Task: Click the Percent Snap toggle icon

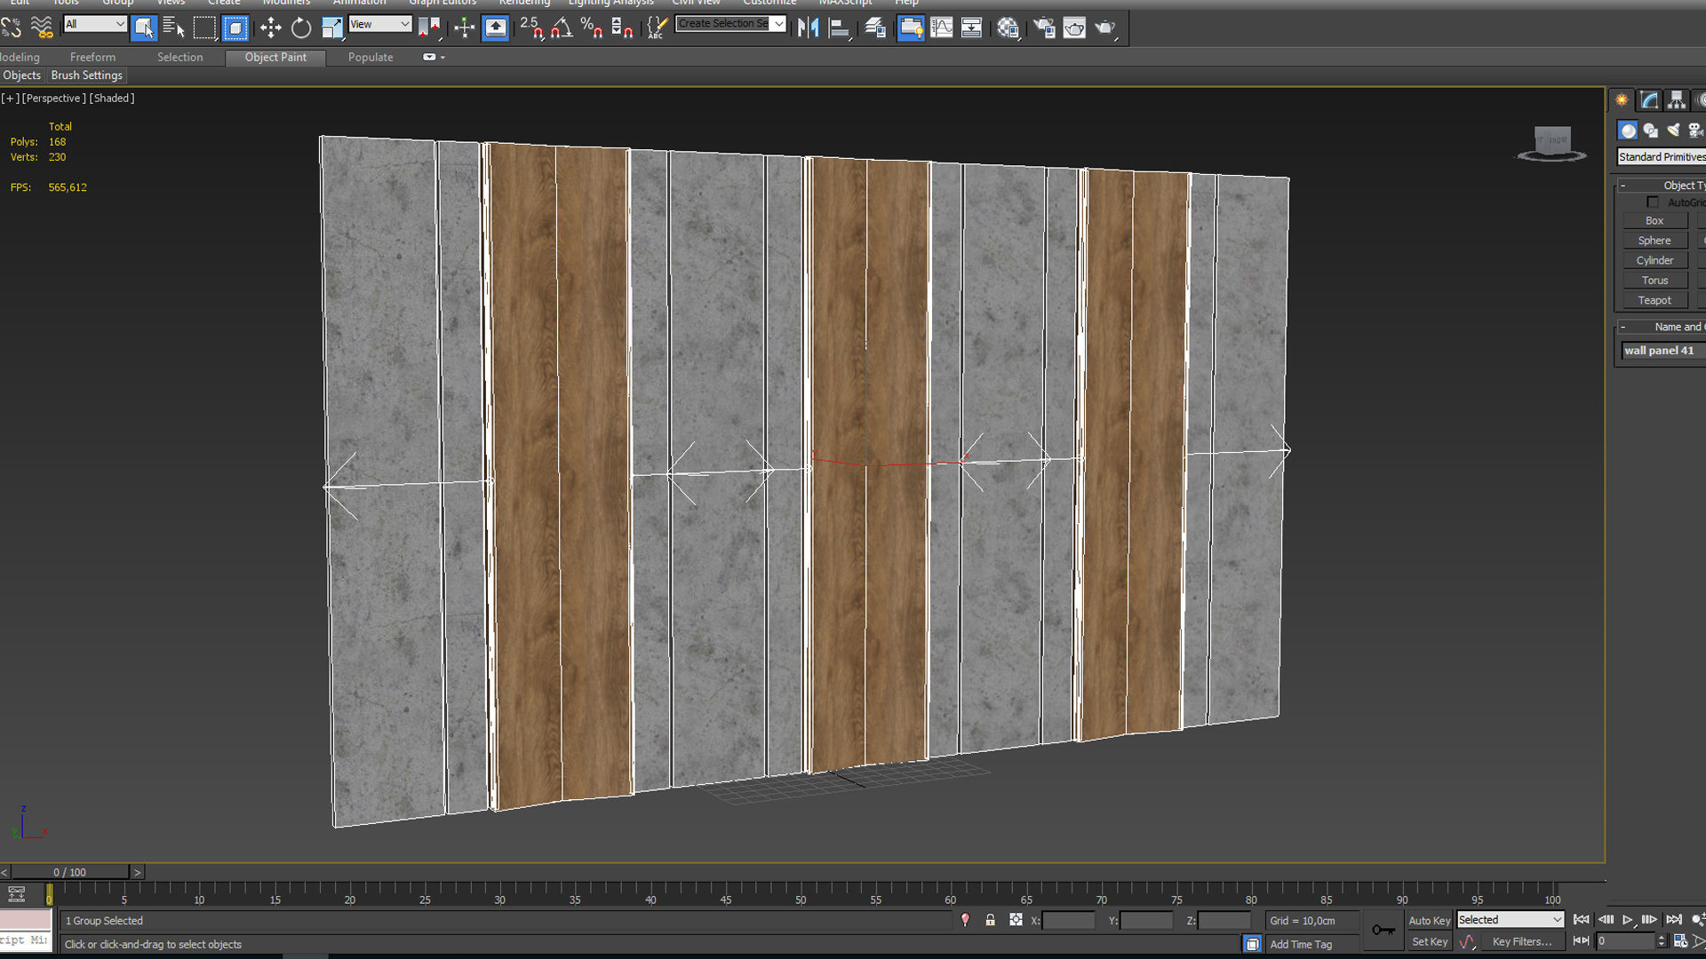Action: click(x=592, y=28)
